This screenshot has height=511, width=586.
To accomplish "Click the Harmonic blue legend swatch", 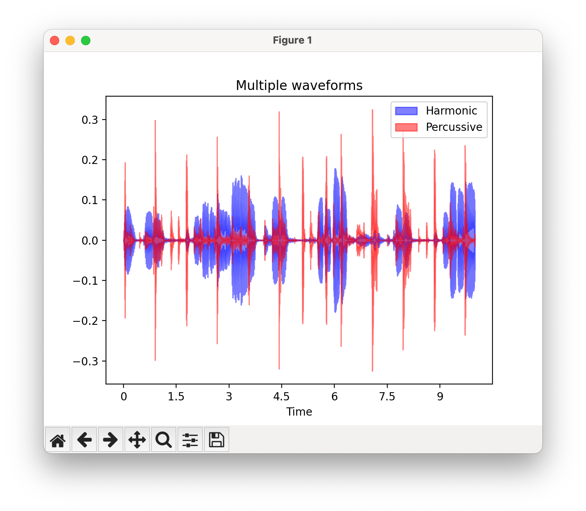I will coord(406,111).
